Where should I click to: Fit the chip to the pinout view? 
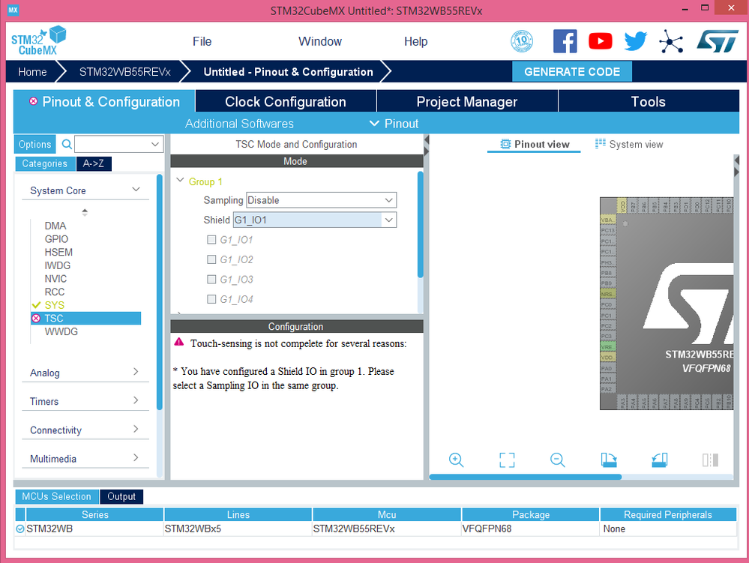click(x=507, y=460)
